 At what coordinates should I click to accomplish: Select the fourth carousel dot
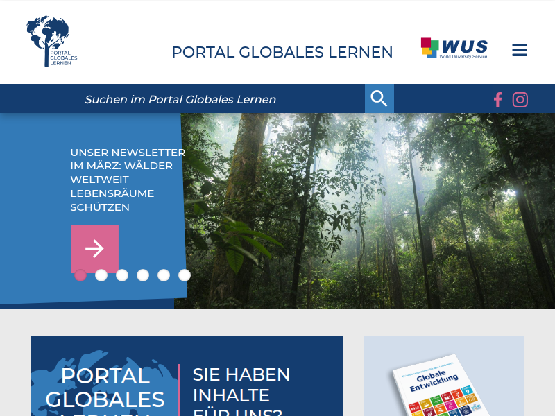coord(143,275)
